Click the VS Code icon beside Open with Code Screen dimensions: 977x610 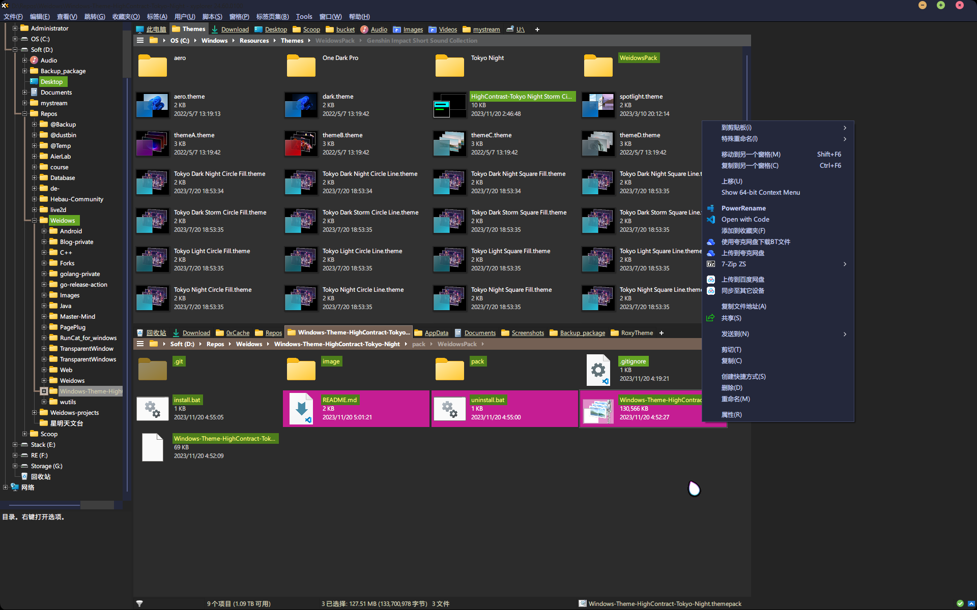click(x=711, y=220)
